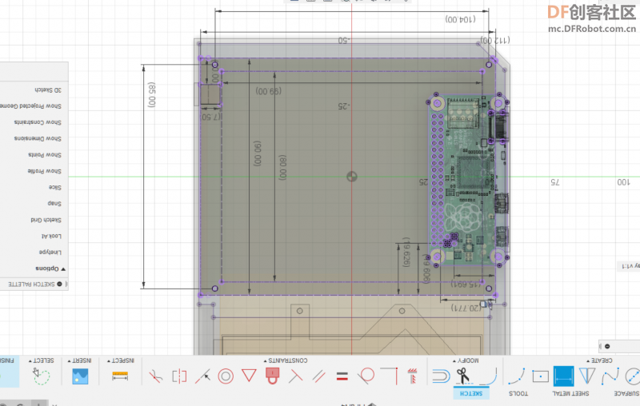
Task: Click the Look At option
Action: tap(51, 237)
